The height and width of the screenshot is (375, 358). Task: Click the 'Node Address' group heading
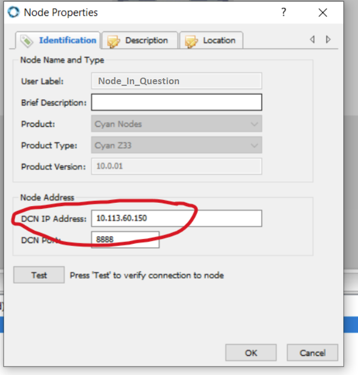[x=48, y=197]
